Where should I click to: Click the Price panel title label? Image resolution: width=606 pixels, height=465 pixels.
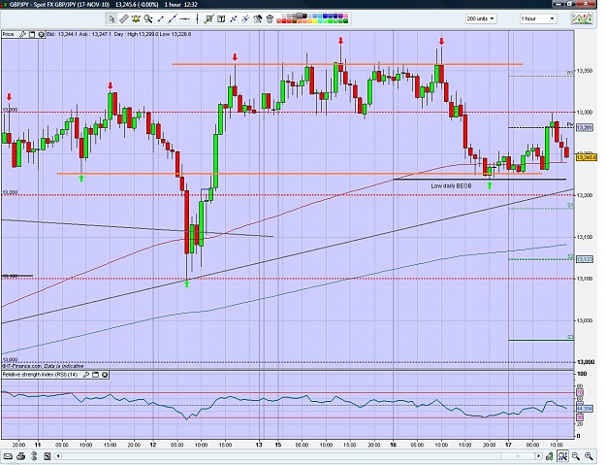pyautogui.click(x=8, y=34)
